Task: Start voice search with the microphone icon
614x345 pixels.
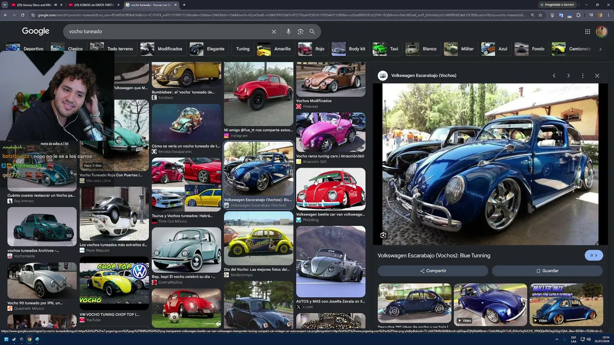Action: coord(288,32)
